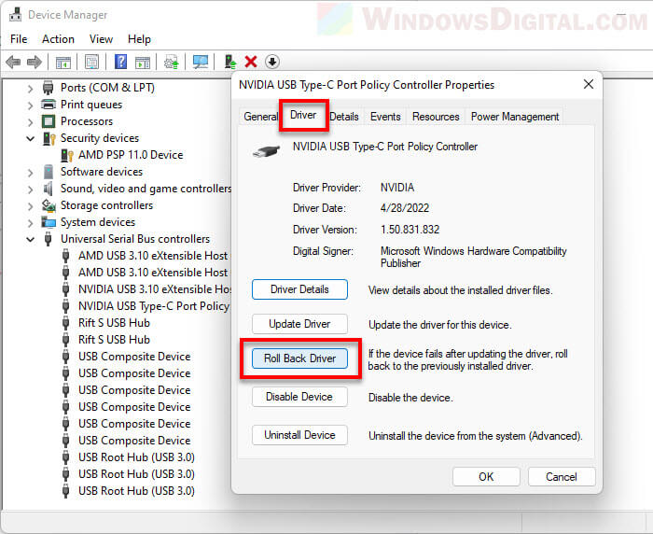Viewport: 653px width, 534px height.
Task: Open the File menu
Action: [x=19, y=39]
